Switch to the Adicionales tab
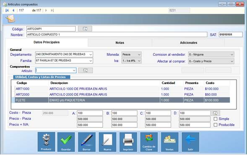 click(x=189, y=43)
